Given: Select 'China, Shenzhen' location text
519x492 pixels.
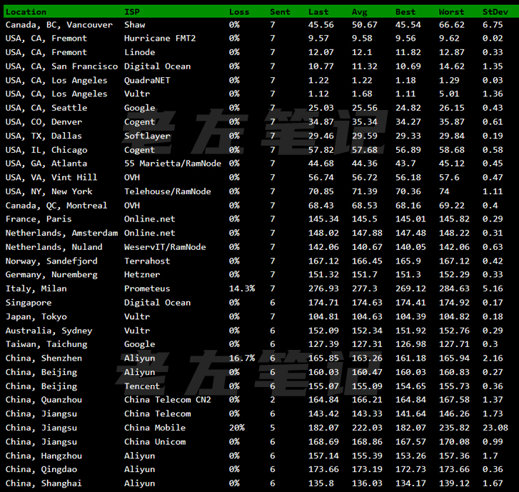Looking at the screenshot, I should pos(44,358).
